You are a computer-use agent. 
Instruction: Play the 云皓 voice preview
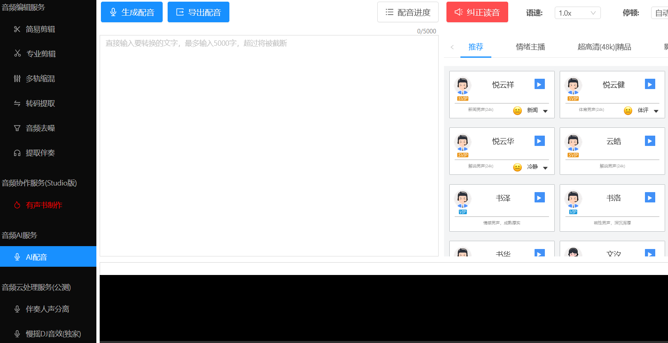[x=650, y=141]
